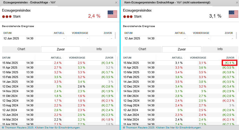239x130 pixels.
Task: Select the 14 Nov 2024 row in the right table
Action: click(179, 91)
